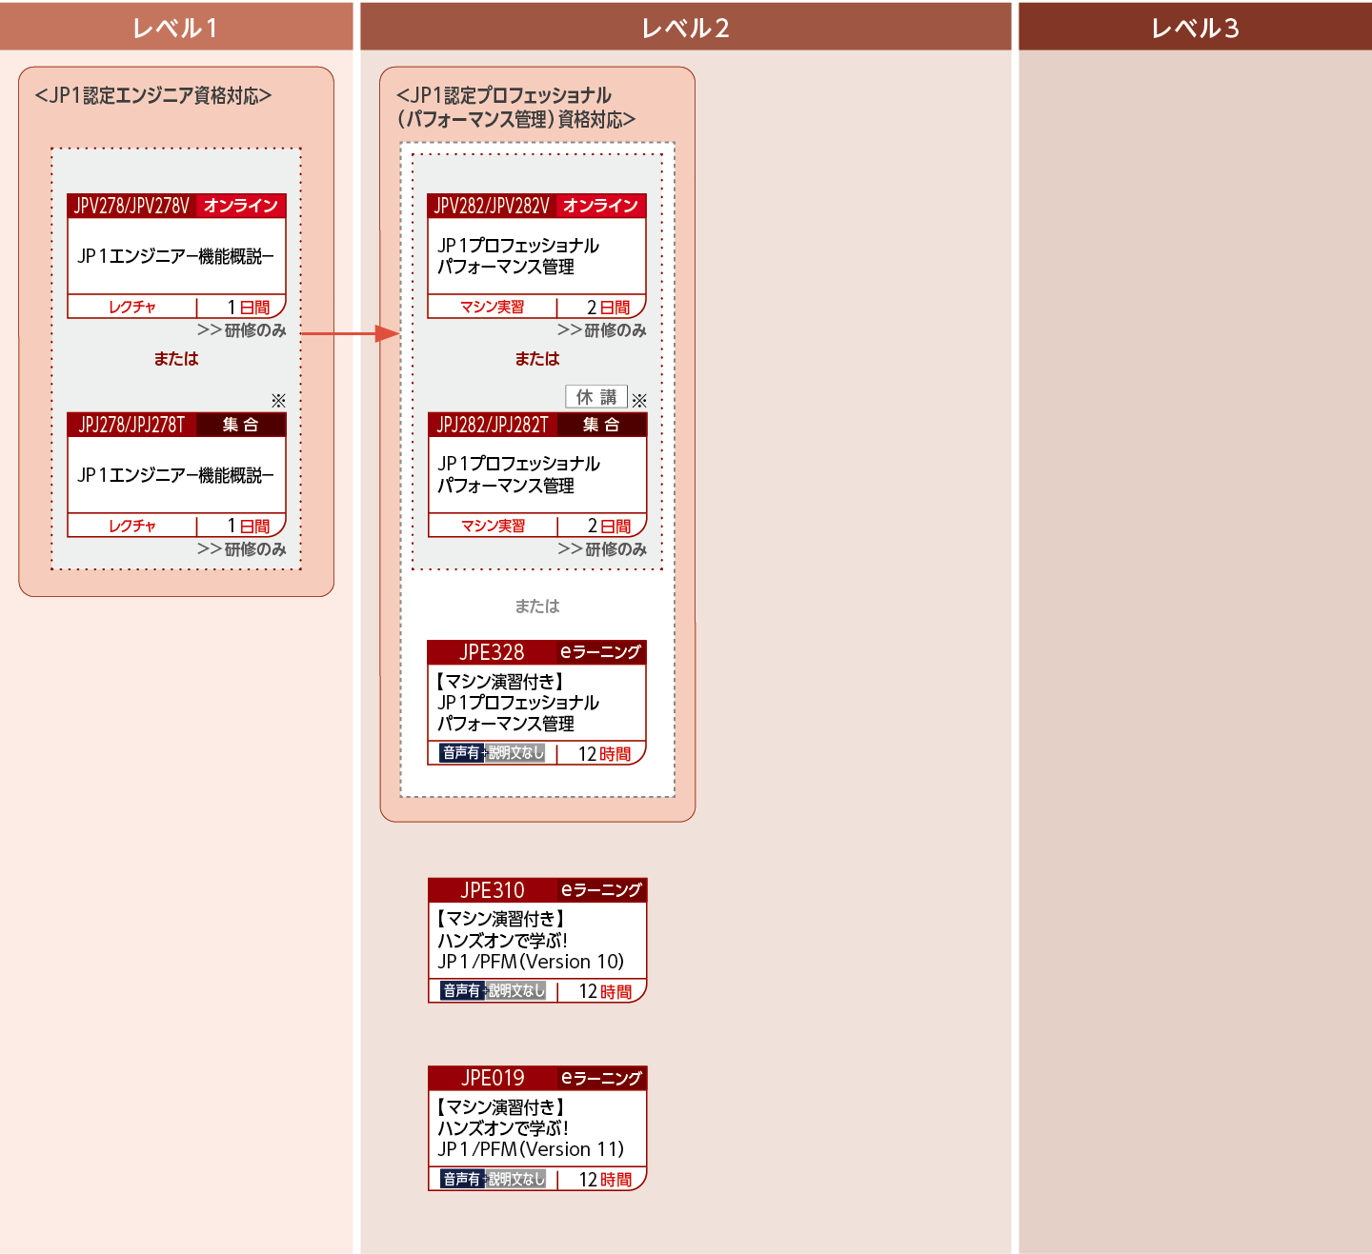The image size is (1372, 1254).
Task: Click the マシン実習 label on JPV282
Action: coord(493,307)
